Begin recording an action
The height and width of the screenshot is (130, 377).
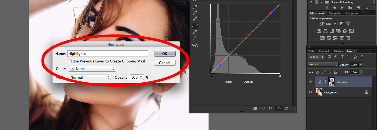point(335,8)
